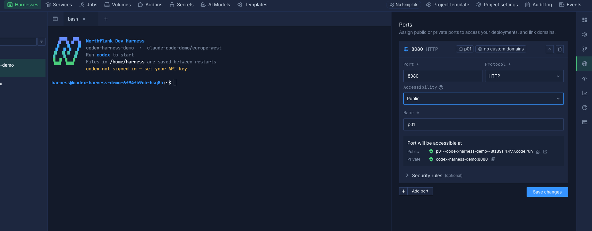Click the /home/harness path in terminal
This screenshot has width=592, height=231.
coord(127,62)
